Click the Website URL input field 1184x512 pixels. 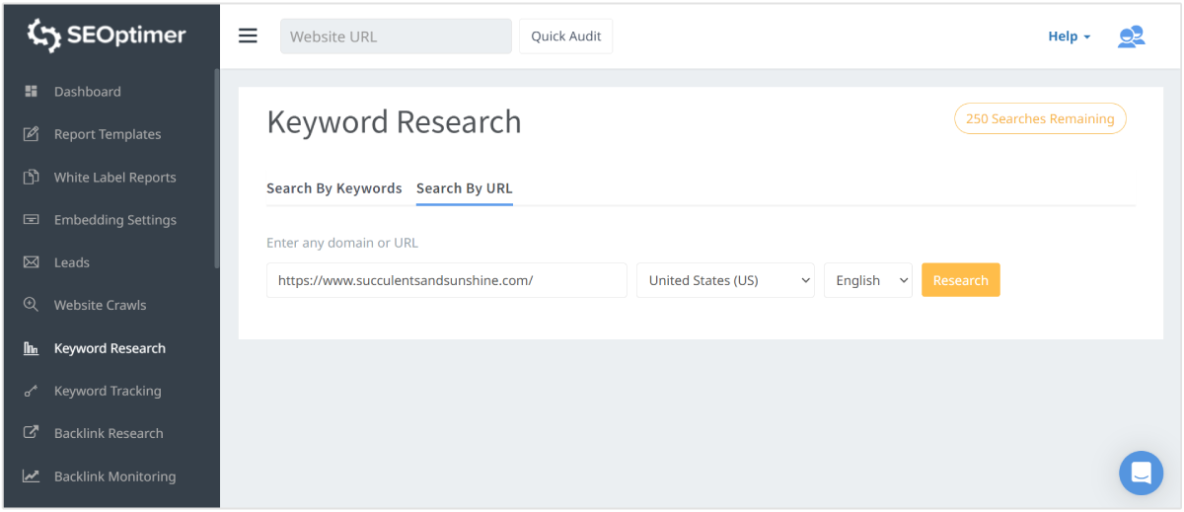click(x=396, y=37)
